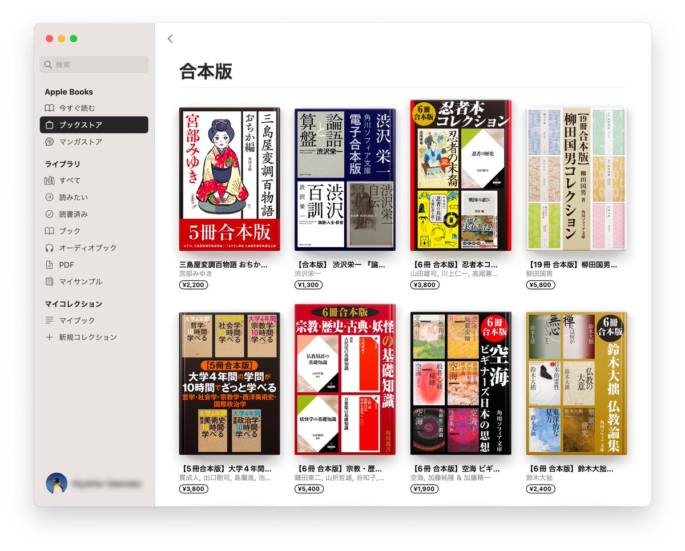Click the plus icon for 新規コレクション
Viewport: 685px width, 551px height.
tap(50, 337)
